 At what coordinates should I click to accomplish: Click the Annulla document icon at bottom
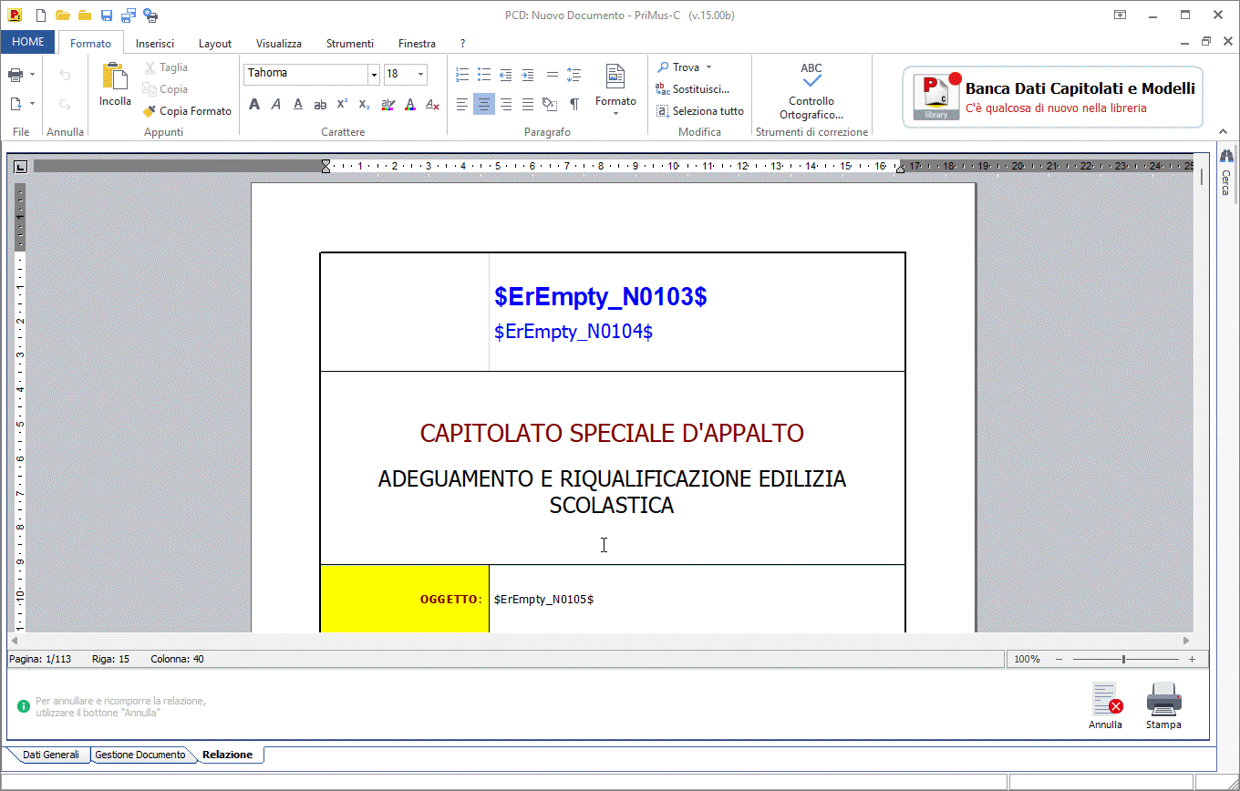coord(1105,700)
